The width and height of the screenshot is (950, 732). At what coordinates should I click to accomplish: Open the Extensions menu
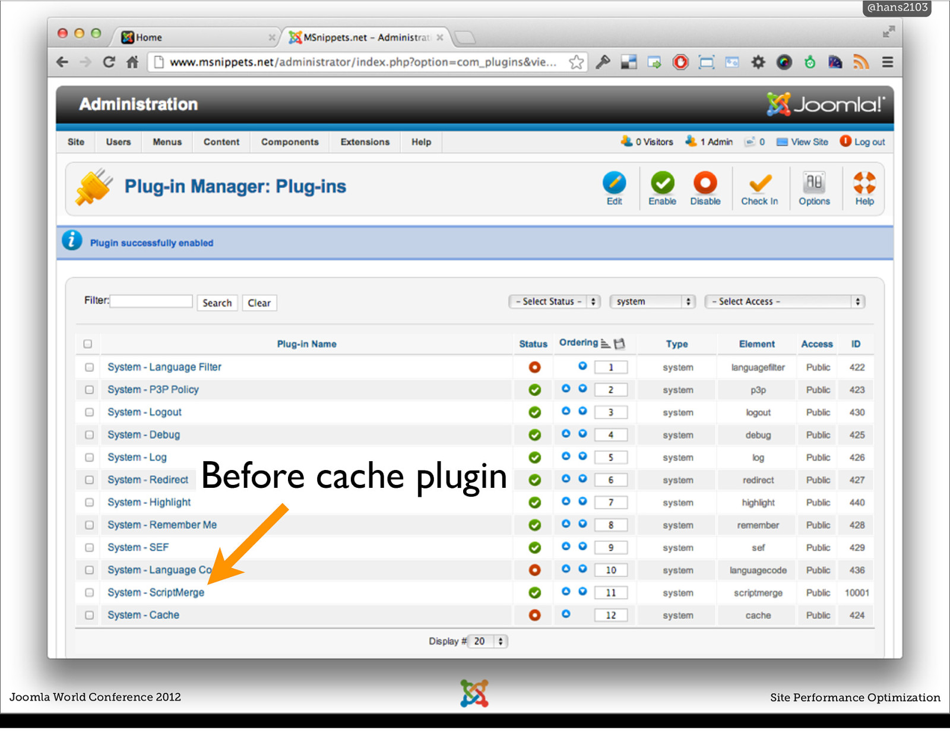pyautogui.click(x=365, y=142)
